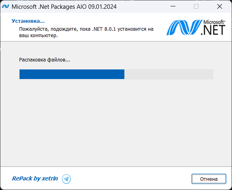Image resolution: width=232 pixels, height=190 pixels.
Task: Click the "ваш компьютер." second description line
Action: [38, 36]
